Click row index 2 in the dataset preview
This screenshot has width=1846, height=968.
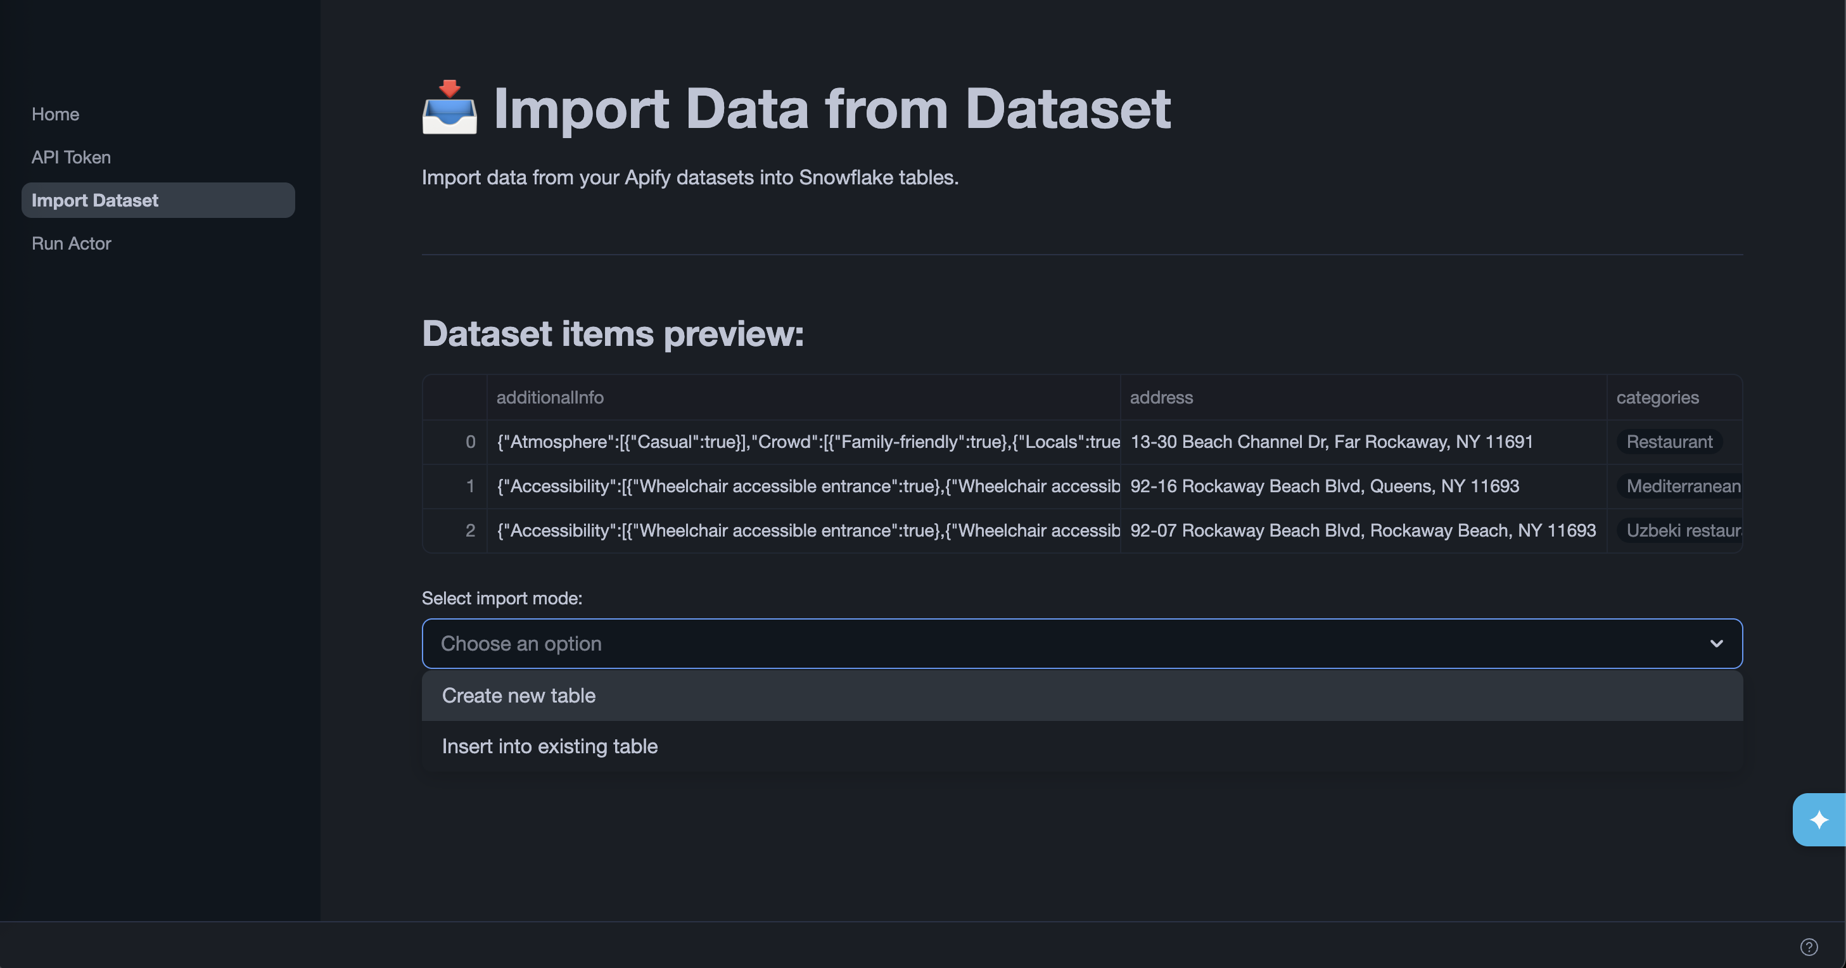470,530
